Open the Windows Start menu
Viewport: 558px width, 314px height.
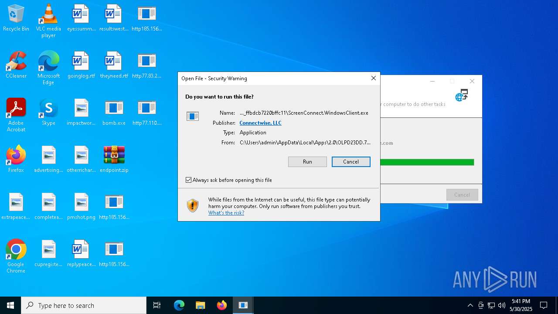click(x=10, y=305)
